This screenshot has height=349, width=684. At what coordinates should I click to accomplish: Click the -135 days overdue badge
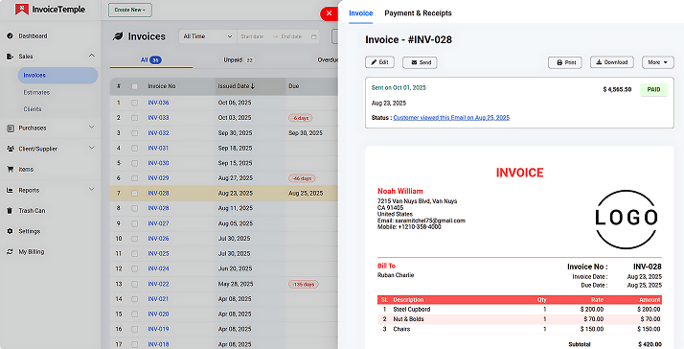pos(303,285)
